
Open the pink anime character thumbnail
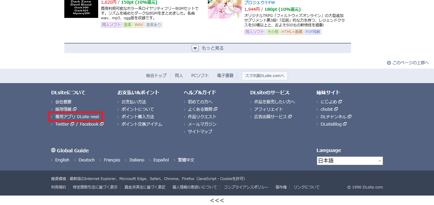pyautogui.click(x=225, y=9)
